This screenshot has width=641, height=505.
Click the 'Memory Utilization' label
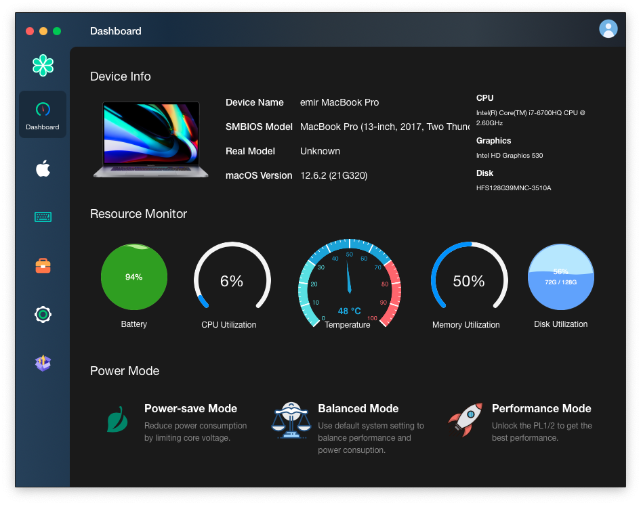point(466,325)
